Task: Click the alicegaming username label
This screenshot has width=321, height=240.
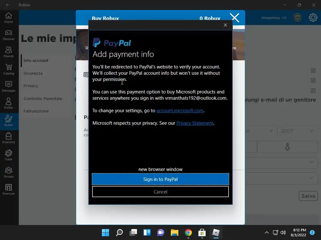Action: [274, 18]
